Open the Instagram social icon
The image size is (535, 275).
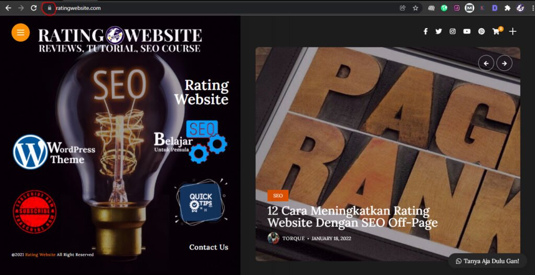[x=452, y=31]
